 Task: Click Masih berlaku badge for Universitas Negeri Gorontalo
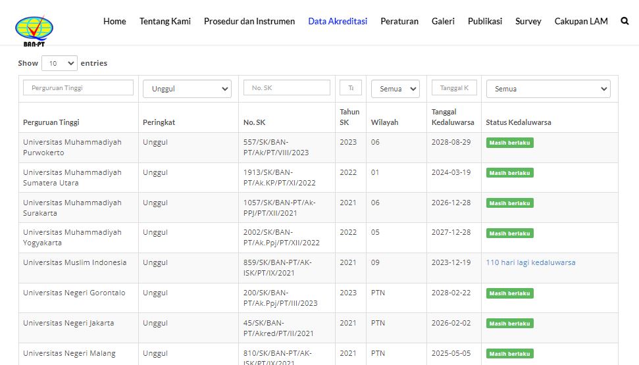(509, 293)
